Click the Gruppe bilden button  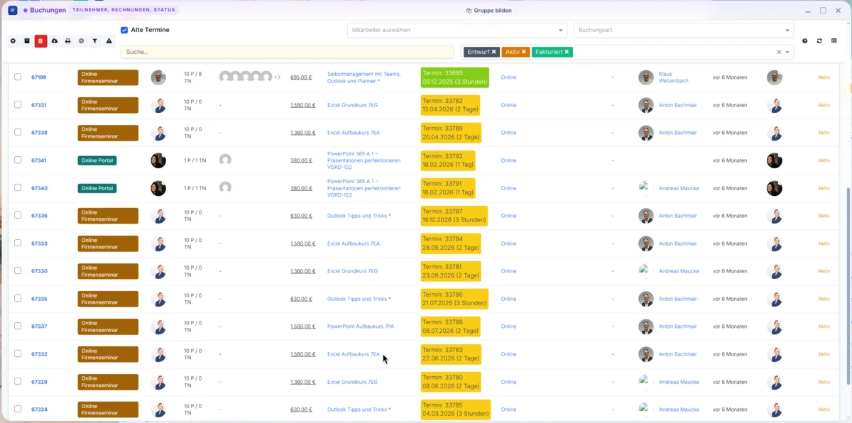[488, 11]
